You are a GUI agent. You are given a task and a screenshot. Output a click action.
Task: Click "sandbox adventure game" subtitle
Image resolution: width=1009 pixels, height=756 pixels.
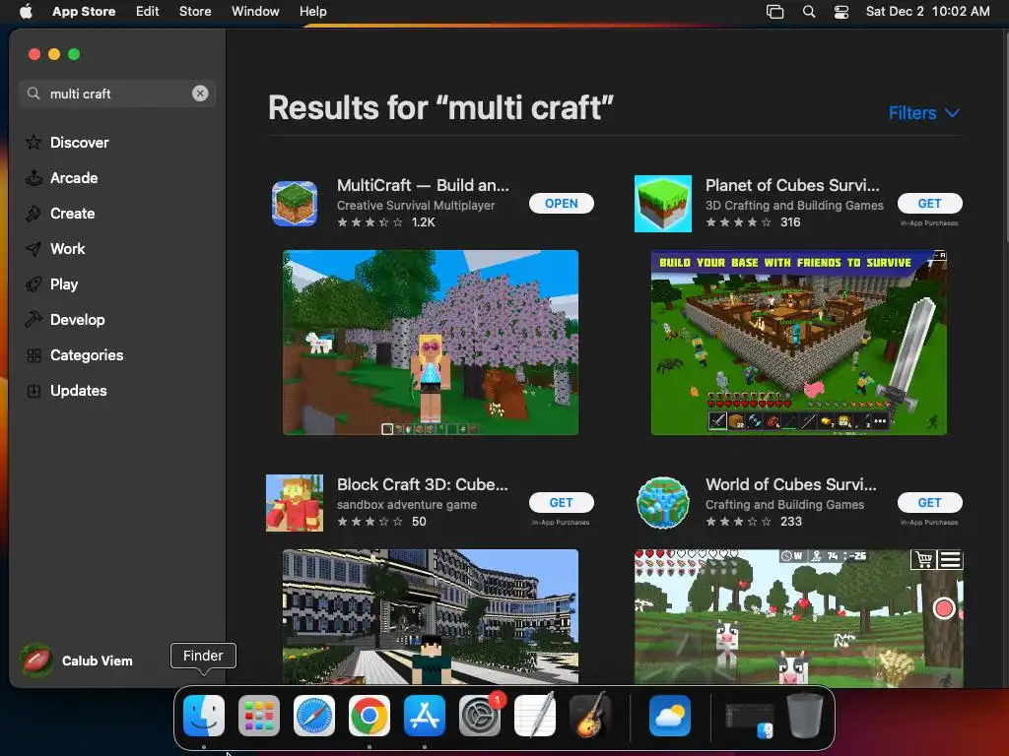coord(407,505)
